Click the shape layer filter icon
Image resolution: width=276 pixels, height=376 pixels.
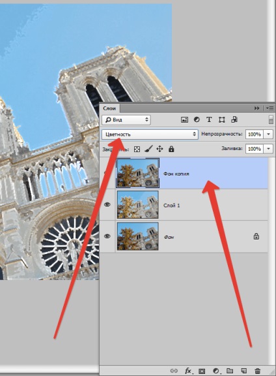tap(222, 119)
